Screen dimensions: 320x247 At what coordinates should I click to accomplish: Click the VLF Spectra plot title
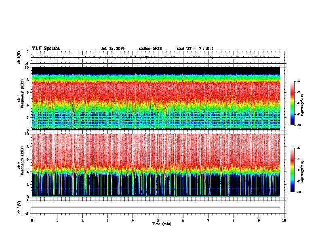pyautogui.click(x=46, y=48)
